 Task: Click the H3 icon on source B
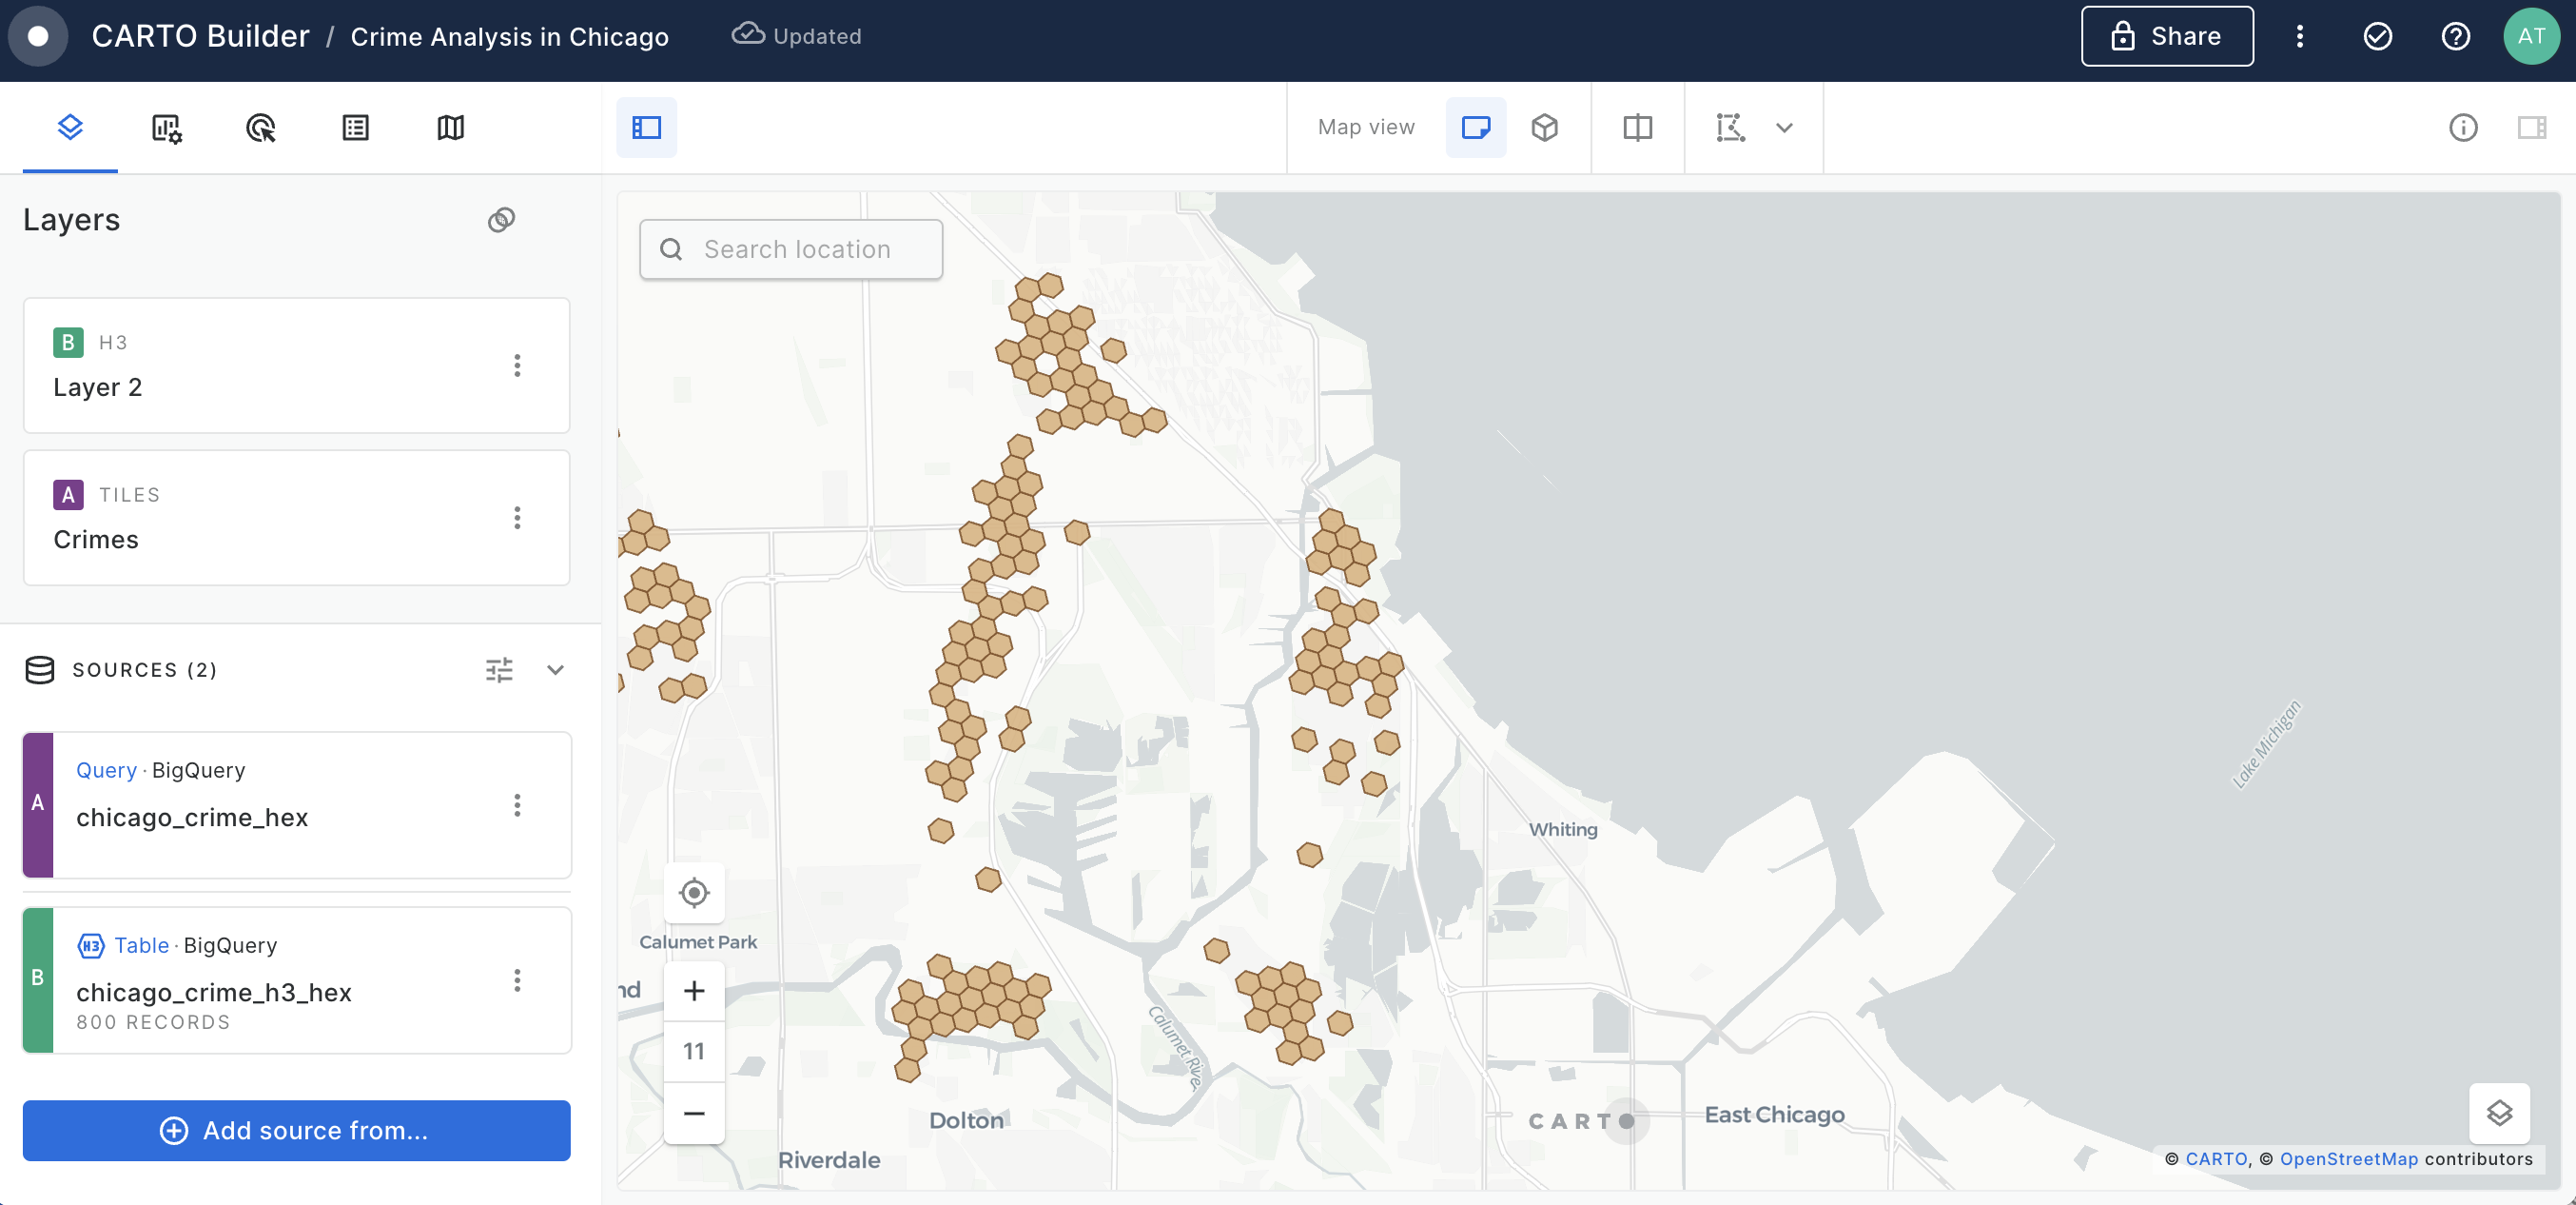tap(91, 945)
